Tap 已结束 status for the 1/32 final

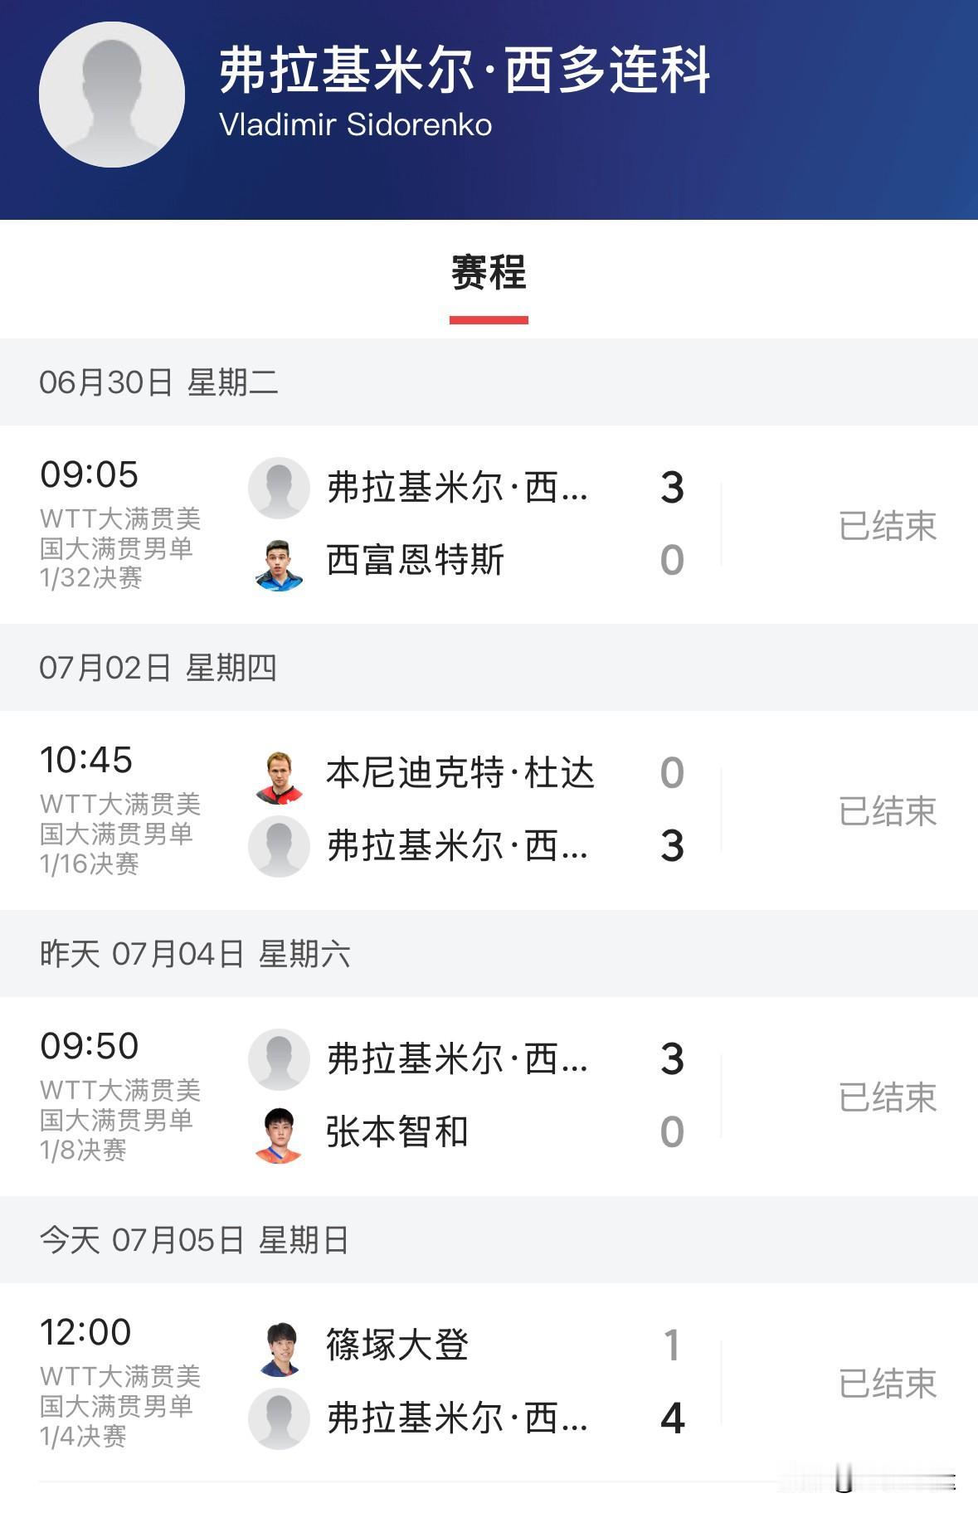coord(888,526)
